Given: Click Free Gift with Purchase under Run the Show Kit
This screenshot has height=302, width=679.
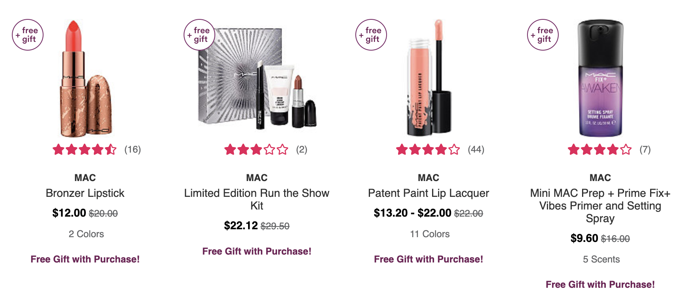Looking at the screenshot, I should coord(257,251).
